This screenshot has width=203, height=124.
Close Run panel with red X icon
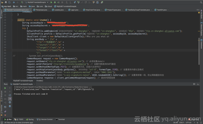5,115
